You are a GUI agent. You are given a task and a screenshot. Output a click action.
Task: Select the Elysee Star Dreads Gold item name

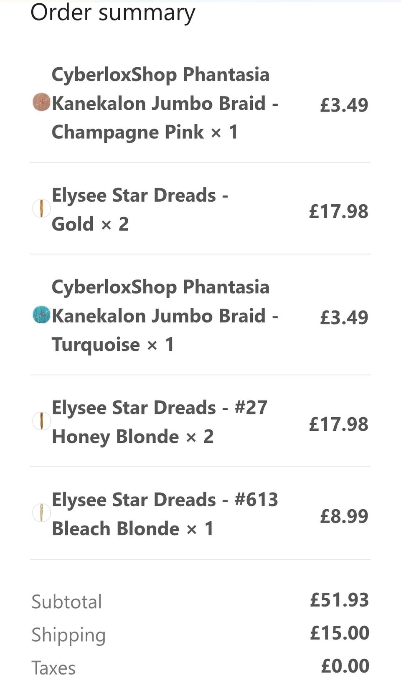click(x=140, y=209)
